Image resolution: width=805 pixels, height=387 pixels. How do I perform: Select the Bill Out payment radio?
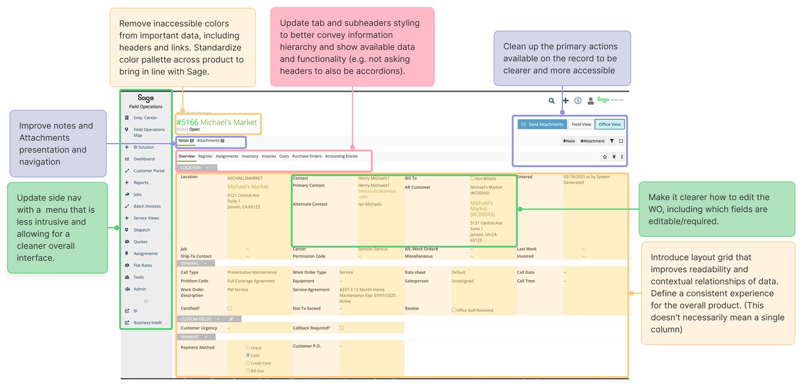tap(248, 370)
